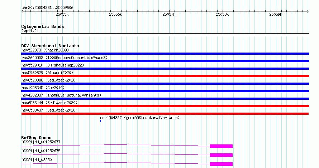Click nsv4504327 (gnomADStructuralVariants) label

(140, 118)
